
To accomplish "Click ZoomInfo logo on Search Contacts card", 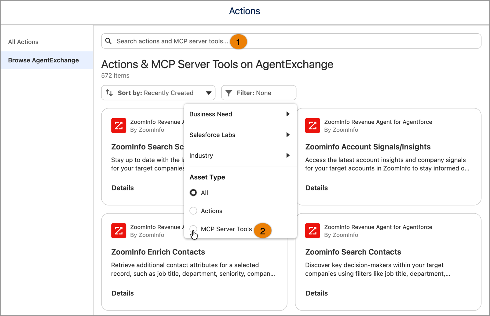I will pos(313,231).
